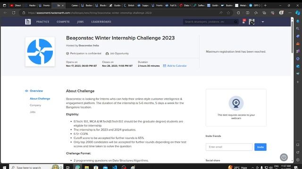Click the webcam icon in the access card
This screenshot has height=169, width=302.
click(236, 103)
